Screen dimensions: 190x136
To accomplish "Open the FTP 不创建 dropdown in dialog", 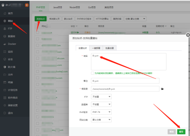I will coord(101,97).
